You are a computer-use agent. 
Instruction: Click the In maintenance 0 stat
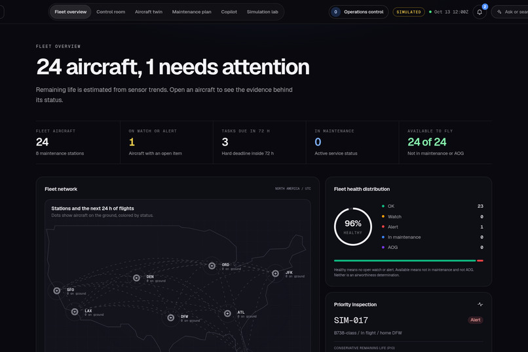click(352, 142)
